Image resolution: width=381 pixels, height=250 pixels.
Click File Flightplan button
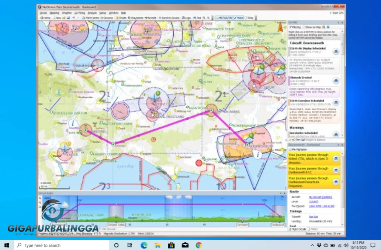298,149
